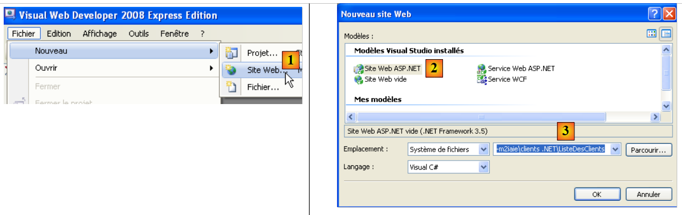
Task: Switch to small icons view in dialog
Action: pos(666,34)
